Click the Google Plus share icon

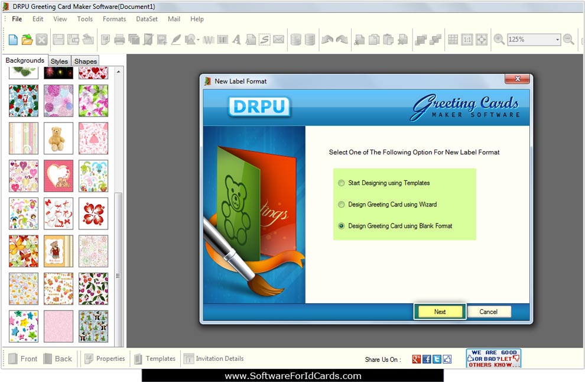pyautogui.click(x=417, y=359)
